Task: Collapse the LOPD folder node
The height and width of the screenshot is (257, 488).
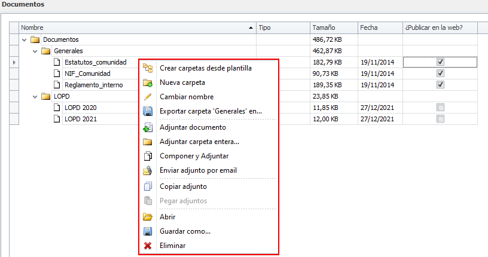Action: tap(35, 97)
